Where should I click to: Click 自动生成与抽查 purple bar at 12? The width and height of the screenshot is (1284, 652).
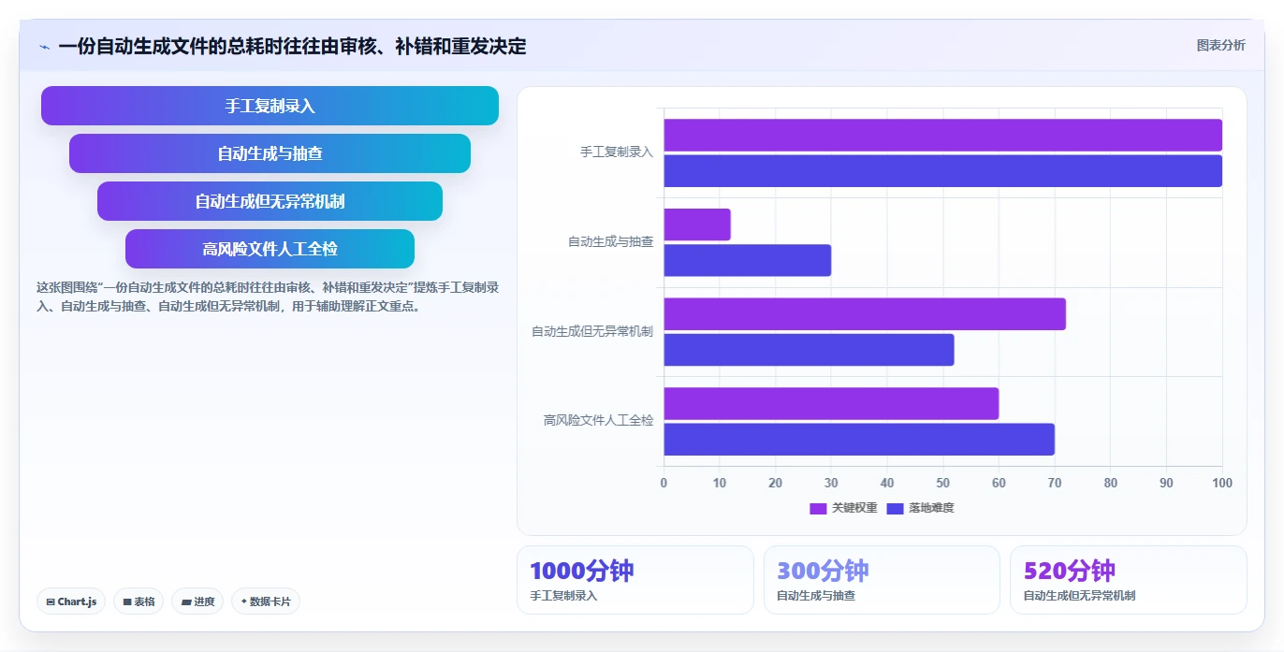697,225
